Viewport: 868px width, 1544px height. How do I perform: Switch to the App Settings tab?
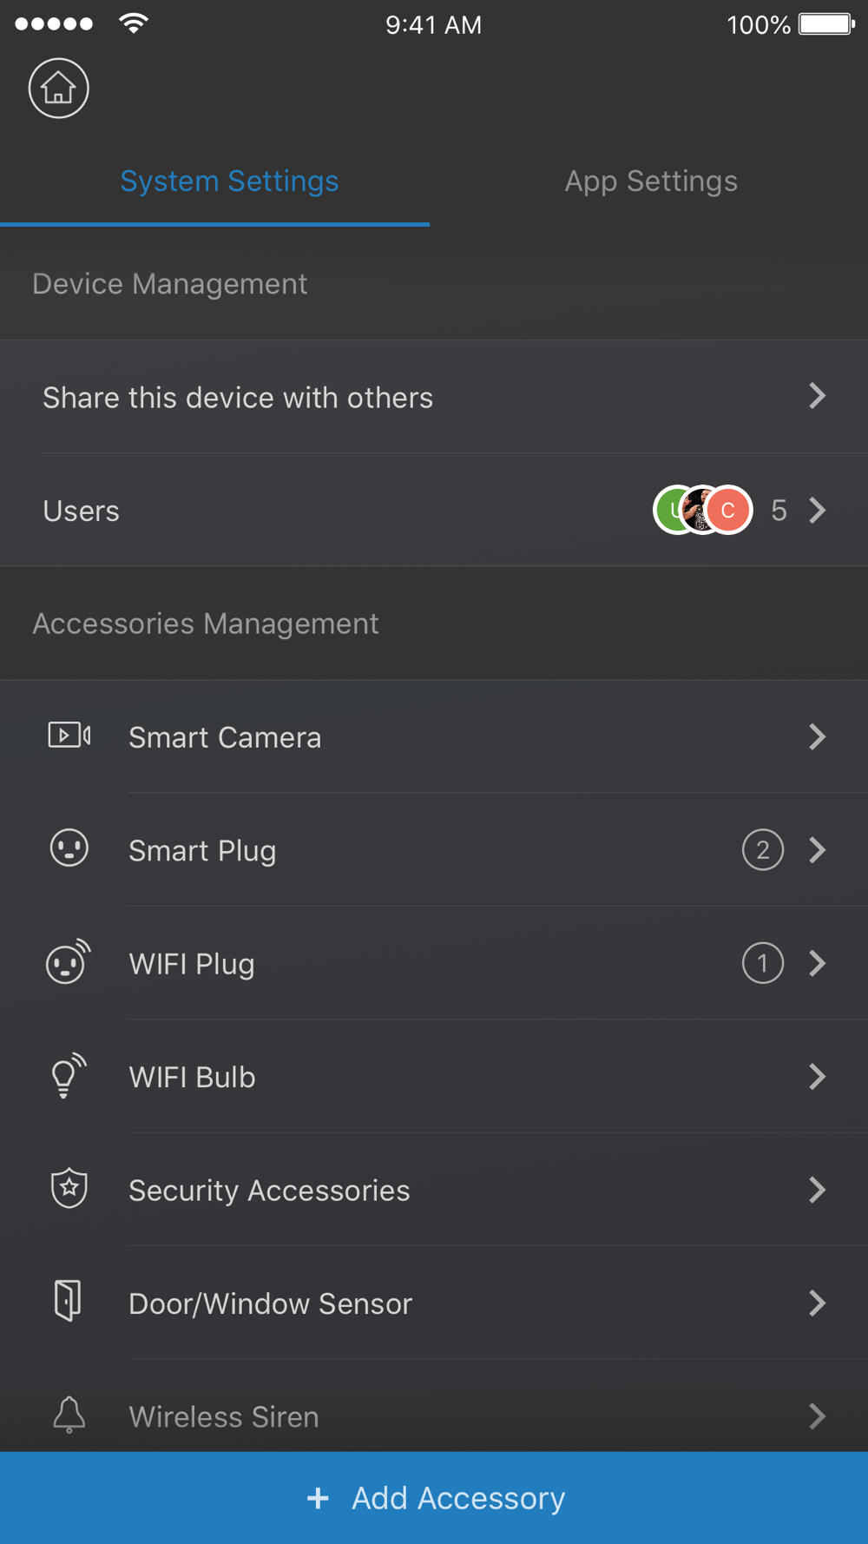coord(651,181)
